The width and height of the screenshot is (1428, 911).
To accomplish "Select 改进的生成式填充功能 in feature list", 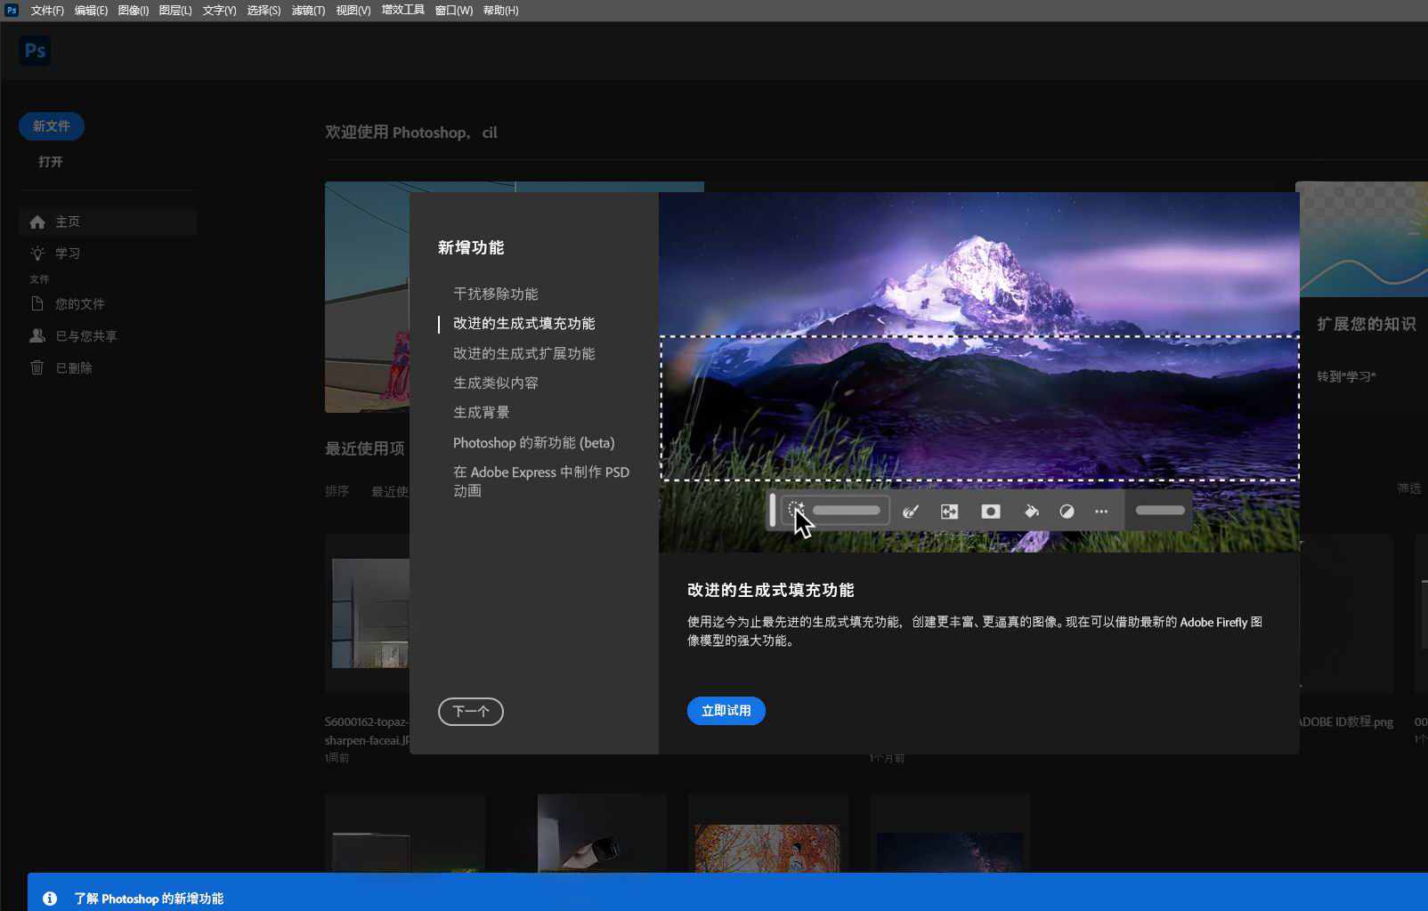I will click(524, 324).
